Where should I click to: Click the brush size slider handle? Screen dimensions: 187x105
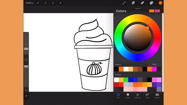click(26, 49)
